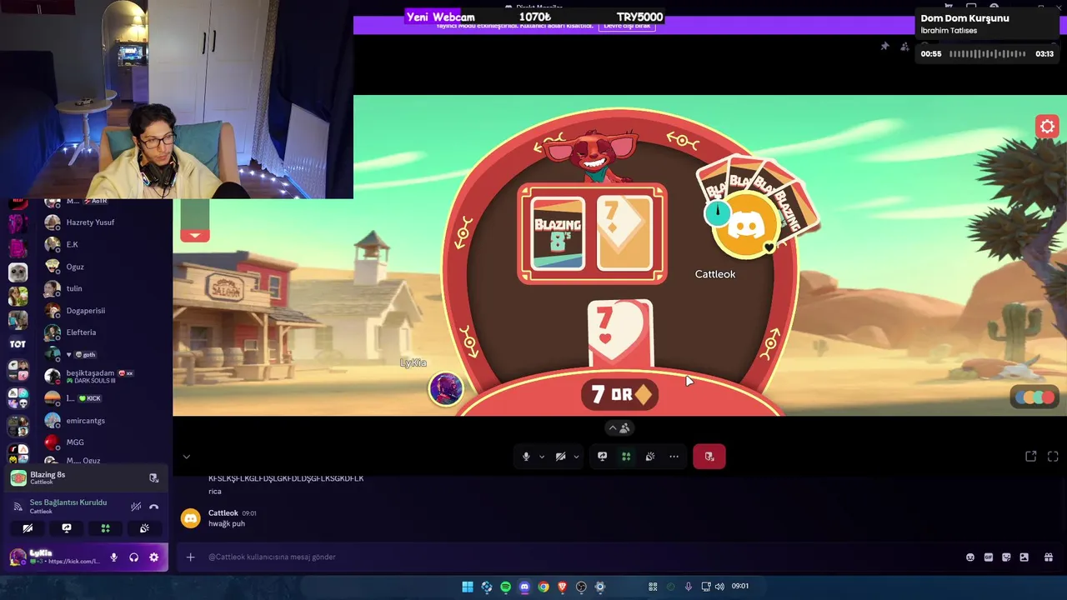Open Brave browser from taskbar

[x=562, y=587]
